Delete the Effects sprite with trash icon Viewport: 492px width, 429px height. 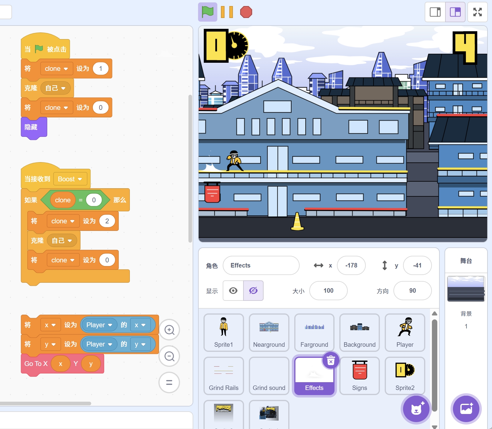coord(331,361)
